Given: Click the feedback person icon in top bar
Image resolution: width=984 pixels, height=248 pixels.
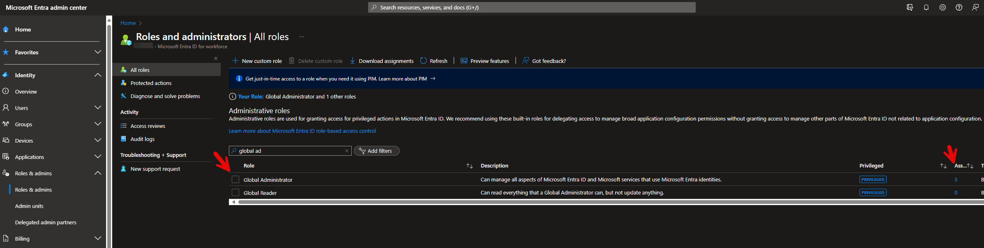Looking at the screenshot, I should [x=975, y=7].
